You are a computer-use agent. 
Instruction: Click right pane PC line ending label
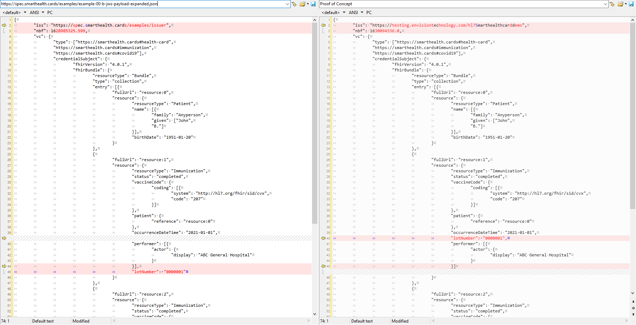pyautogui.click(x=369, y=12)
